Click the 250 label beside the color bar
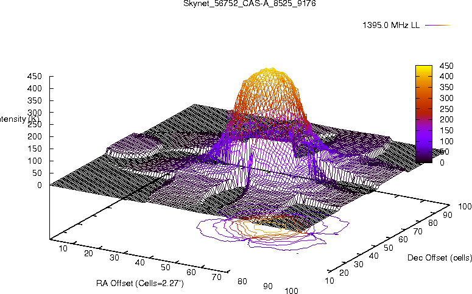This screenshot has height=294, width=472. [x=446, y=109]
